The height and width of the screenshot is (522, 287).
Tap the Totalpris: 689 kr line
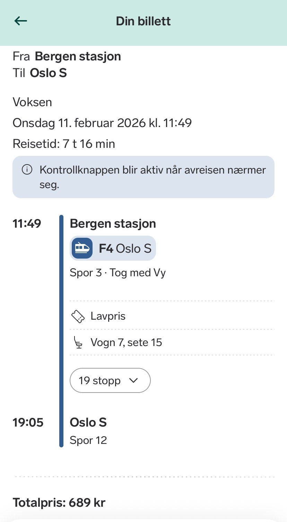(59, 502)
